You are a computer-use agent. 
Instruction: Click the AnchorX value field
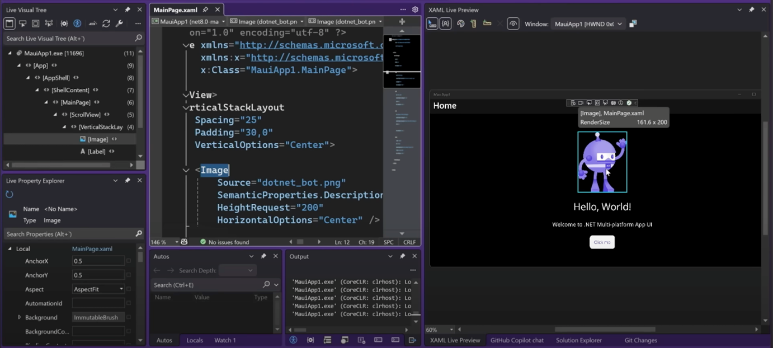98,261
